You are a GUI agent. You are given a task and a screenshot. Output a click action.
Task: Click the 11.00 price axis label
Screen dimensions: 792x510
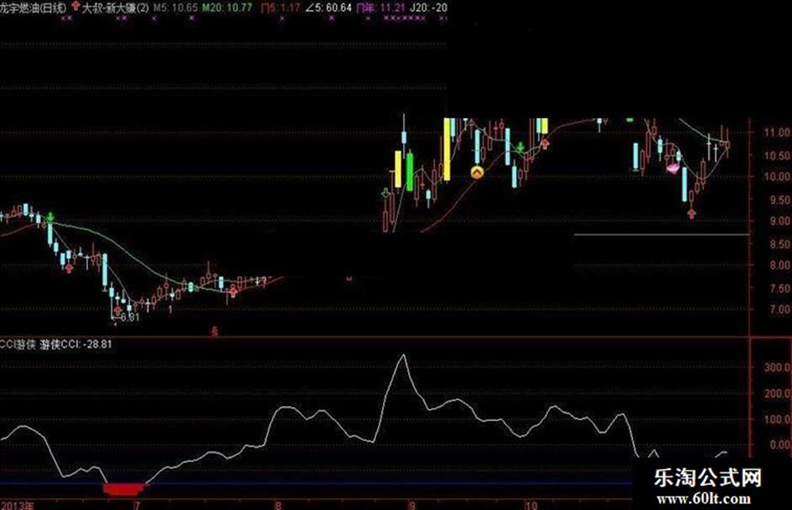(777, 132)
